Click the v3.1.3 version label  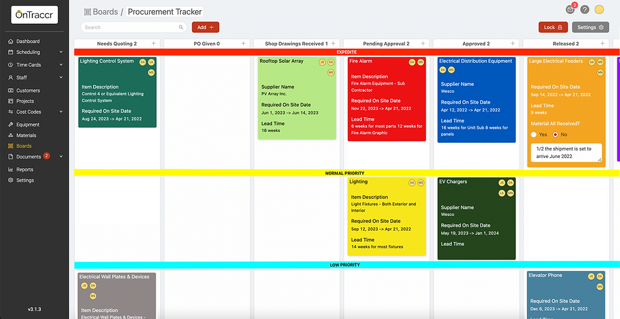point(34,309)
